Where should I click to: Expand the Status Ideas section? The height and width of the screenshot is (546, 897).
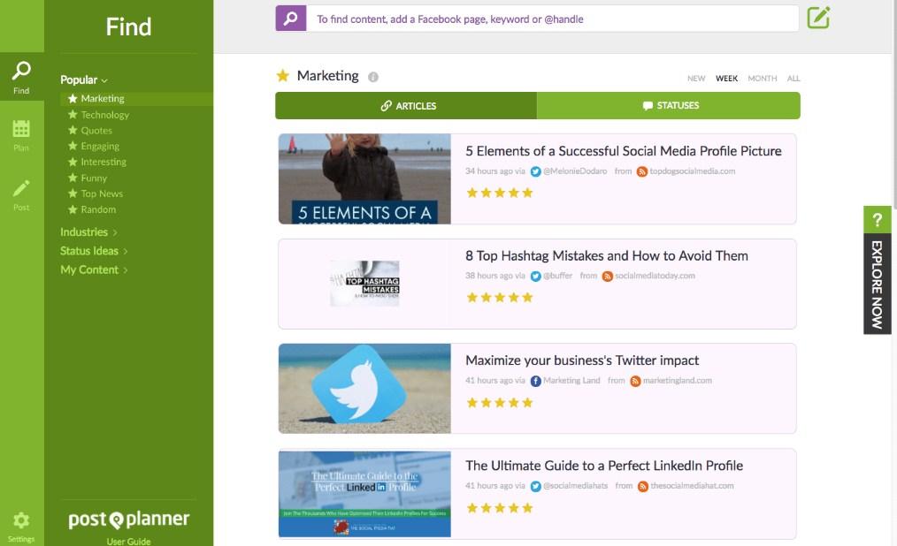point(94,251)
